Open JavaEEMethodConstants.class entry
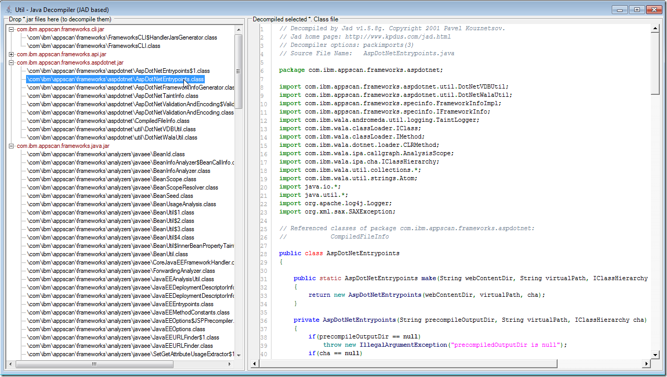The height and width of the screenshot is (377, 667). tap(128, 312)
